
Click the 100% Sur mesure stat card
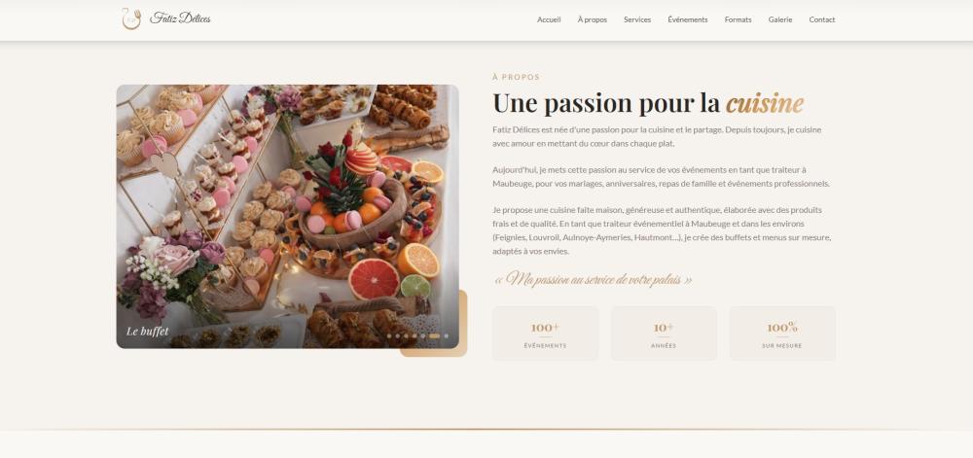782,334
